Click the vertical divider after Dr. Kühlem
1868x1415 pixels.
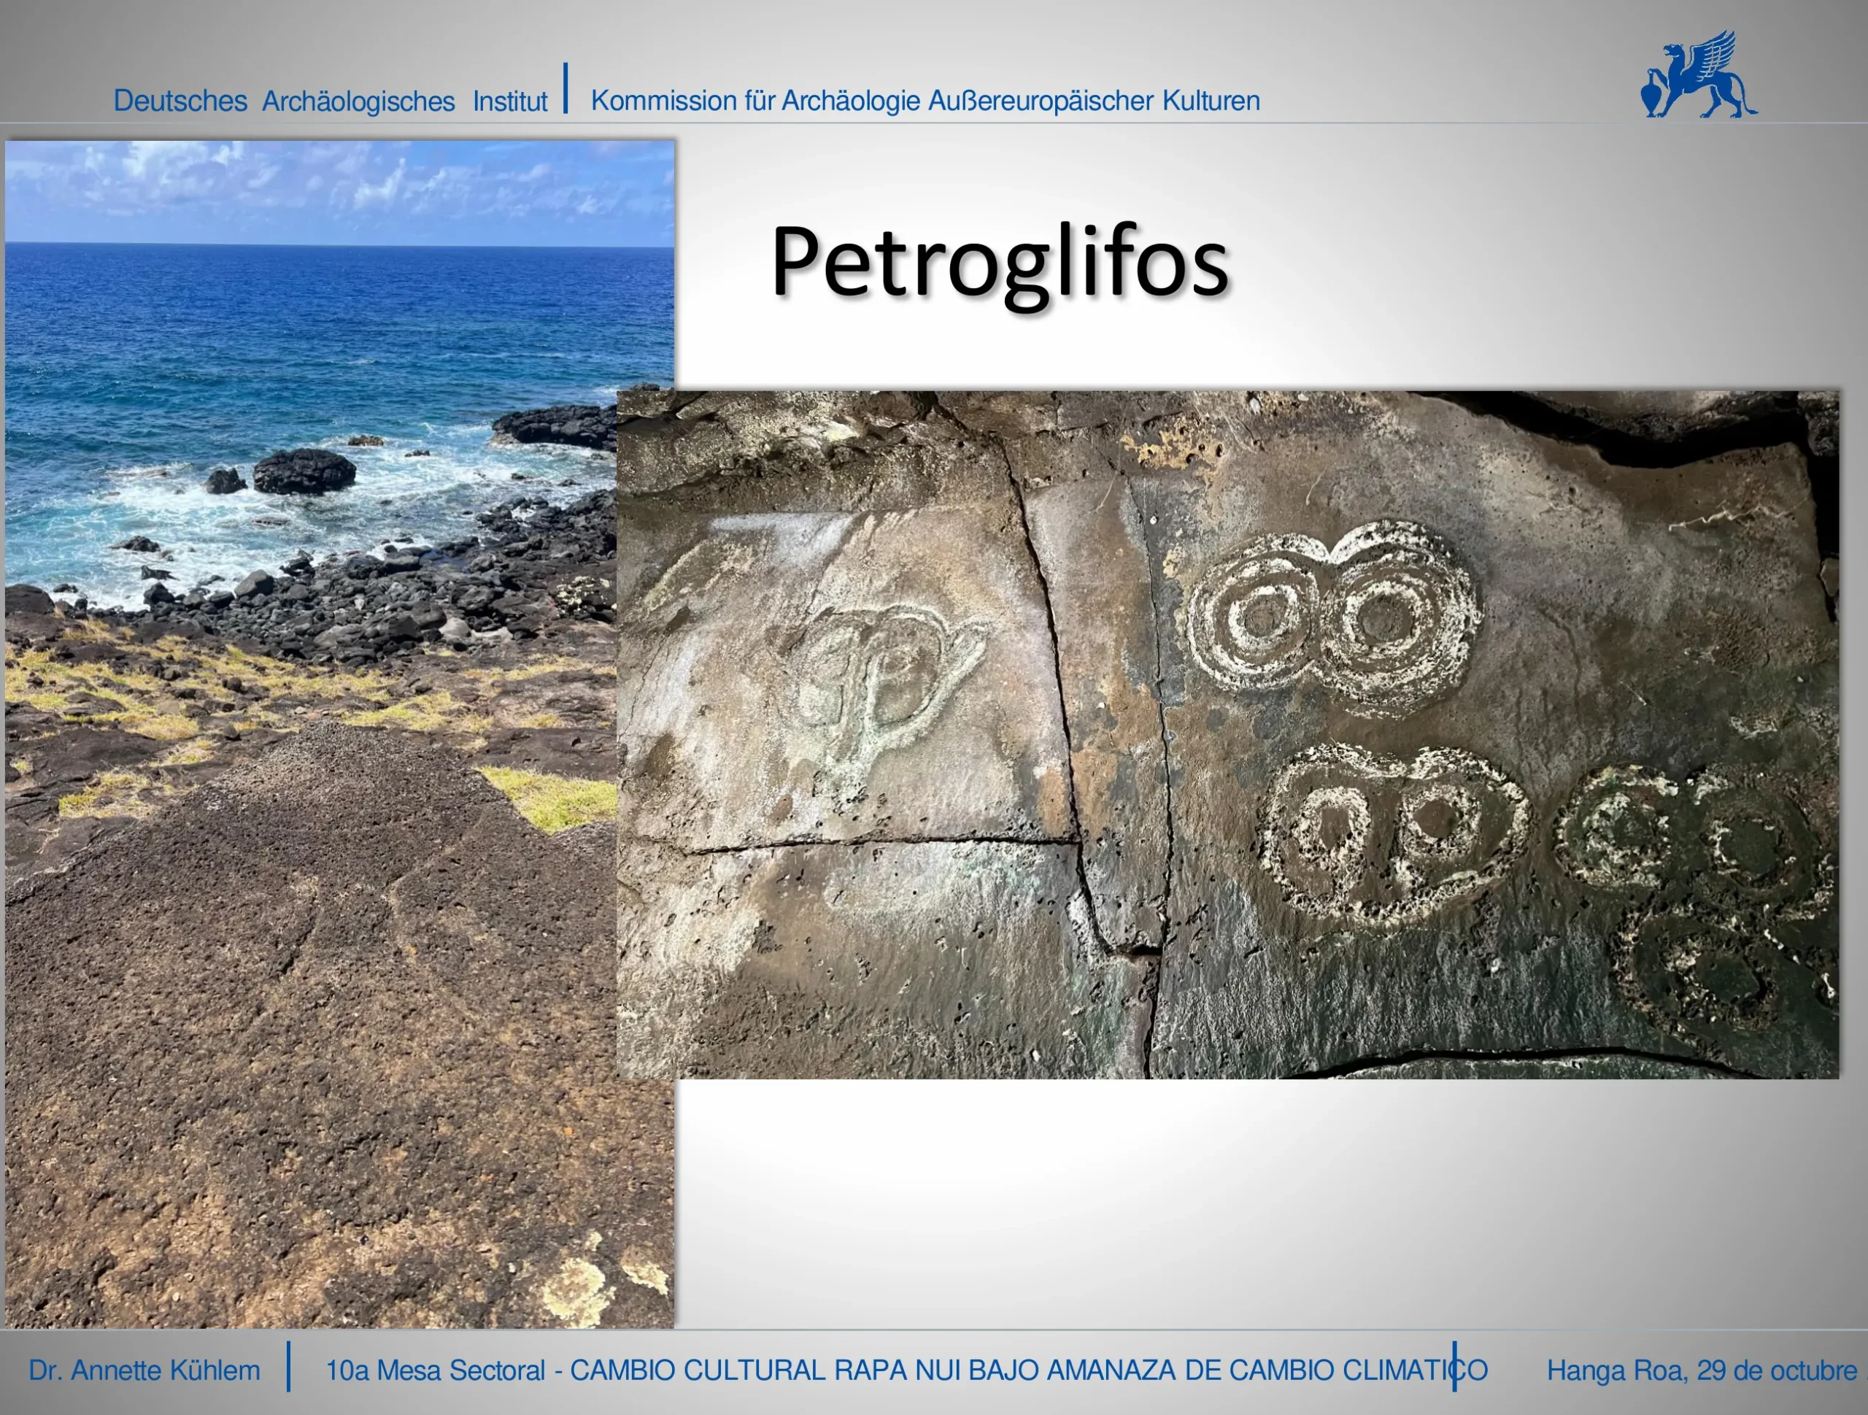click(289, 1366)
